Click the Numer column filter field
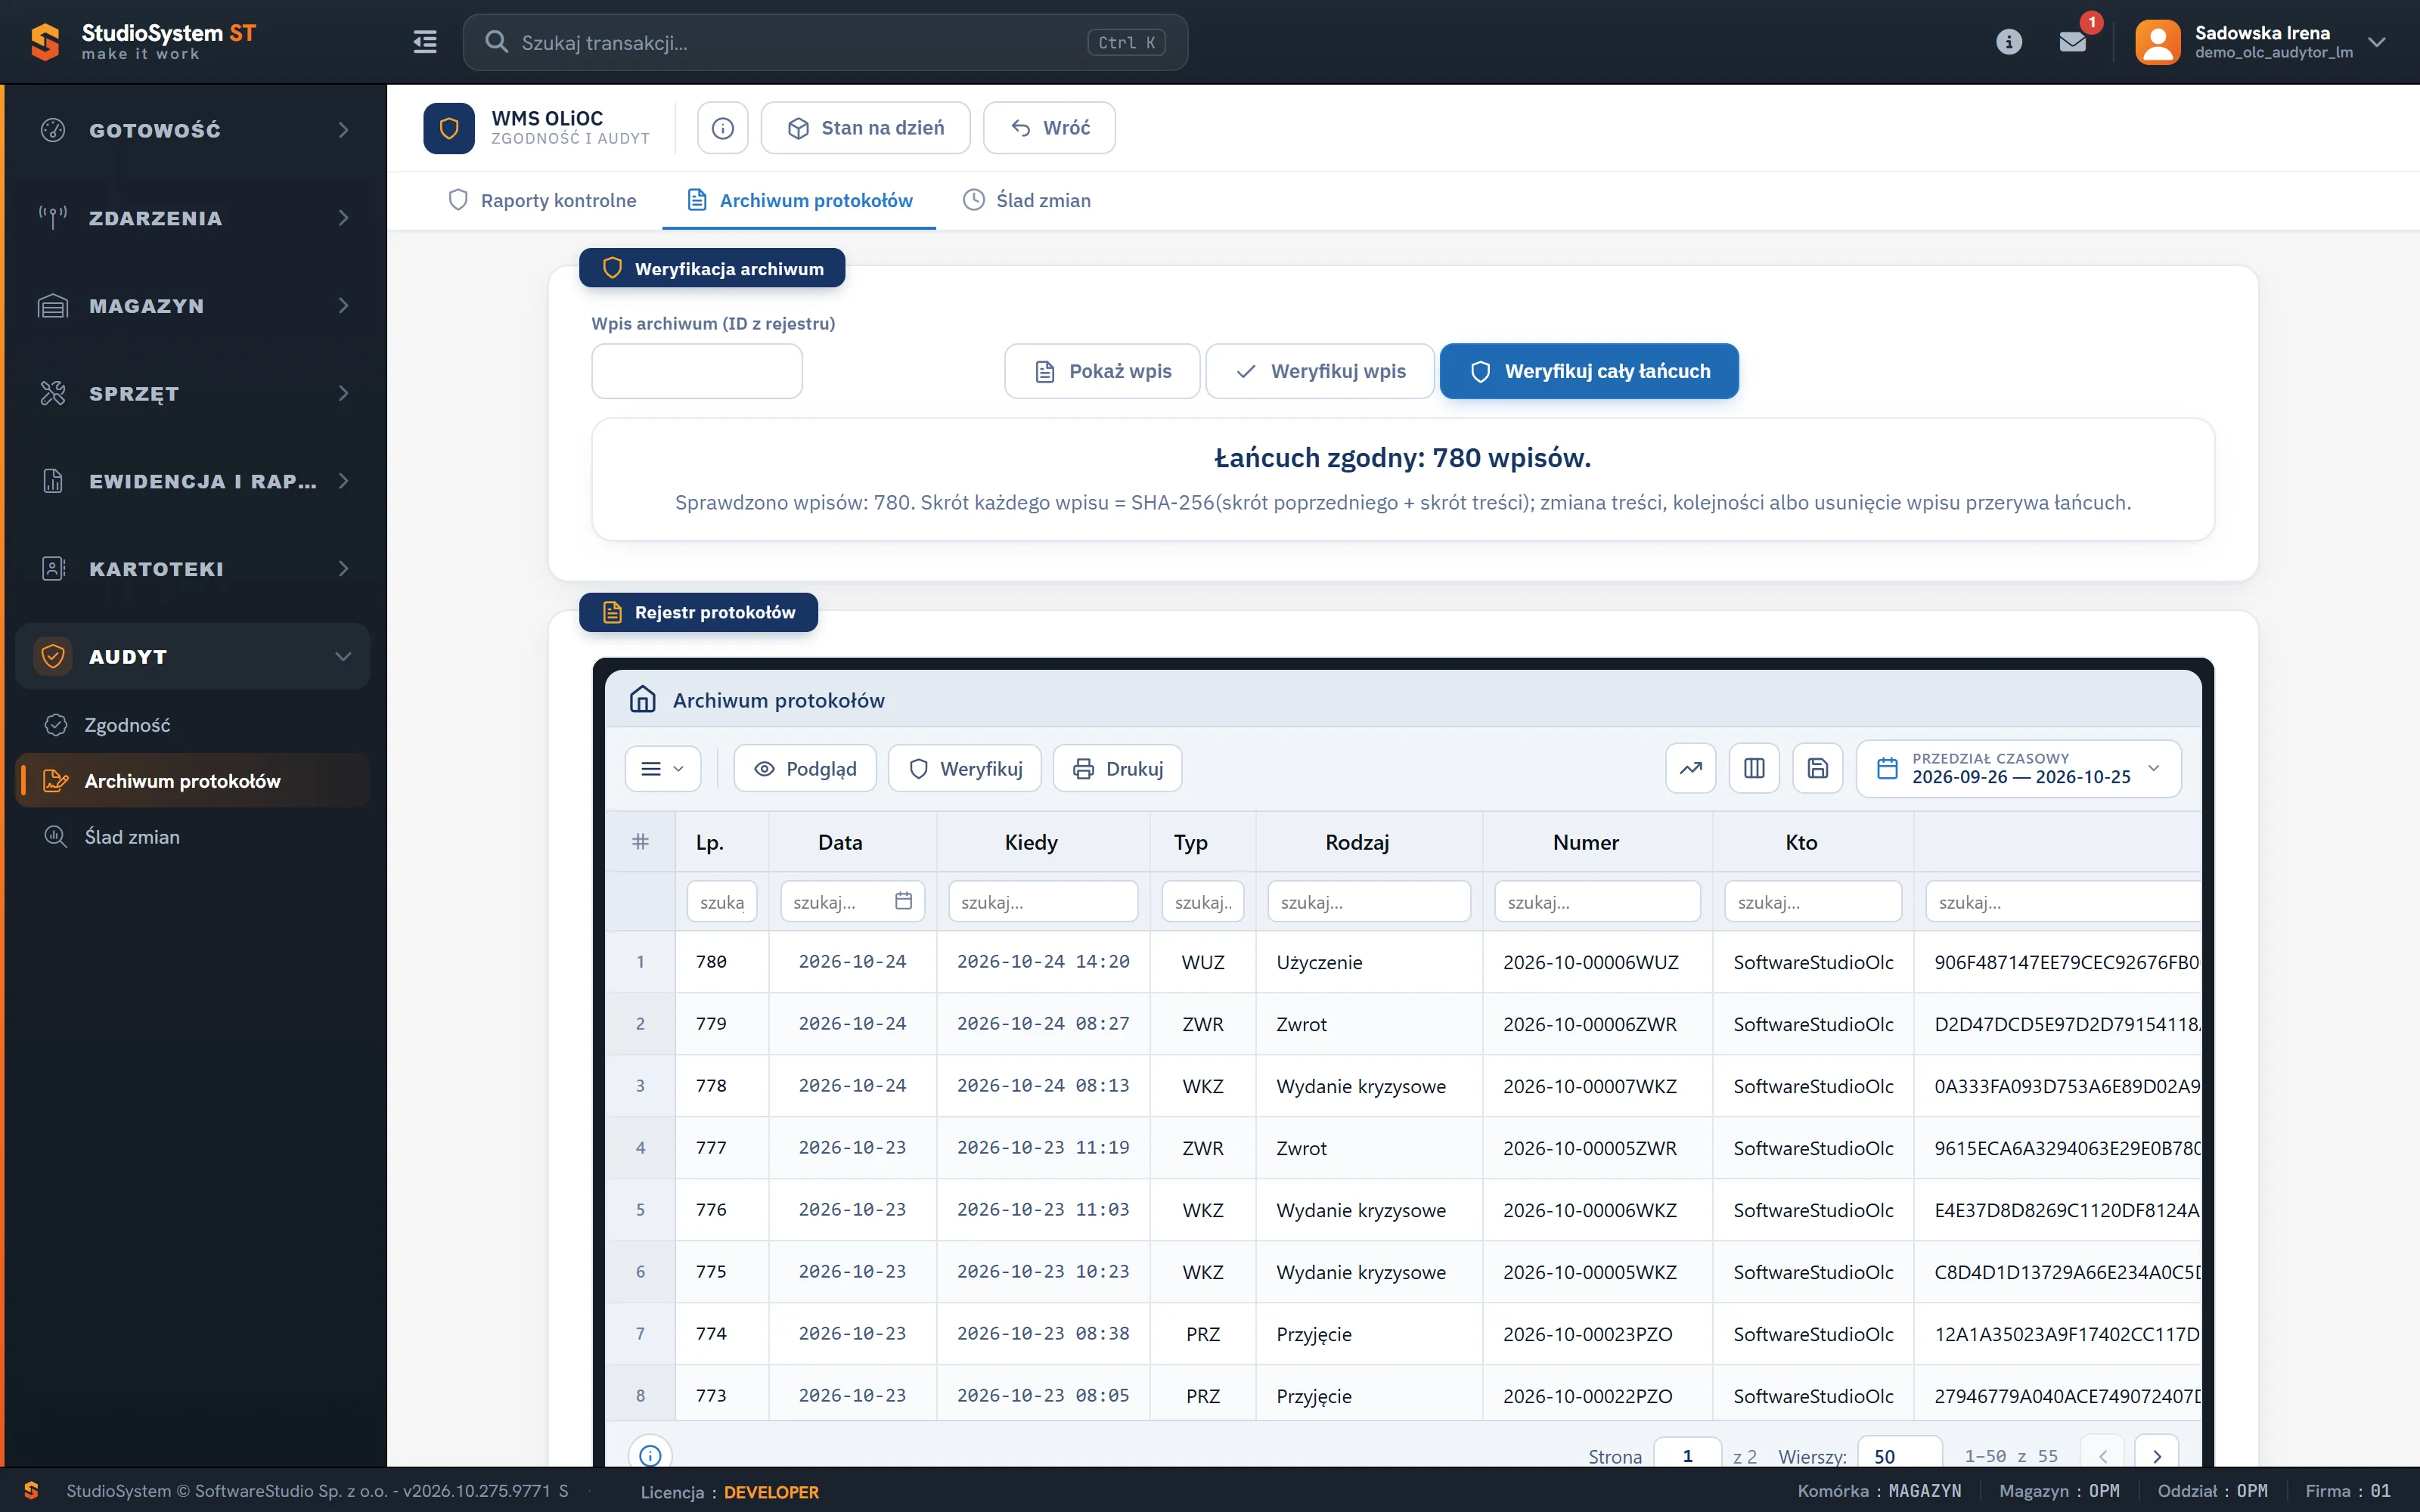Viewport: 2420px width, 1512px height. pyautogui.click(x=1597, y=901)
